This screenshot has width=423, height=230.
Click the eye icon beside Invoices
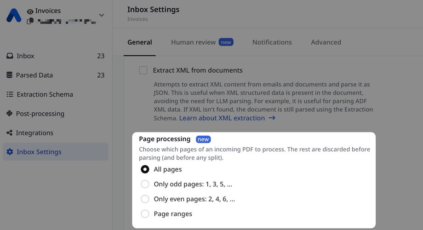(x=30, y=11)
